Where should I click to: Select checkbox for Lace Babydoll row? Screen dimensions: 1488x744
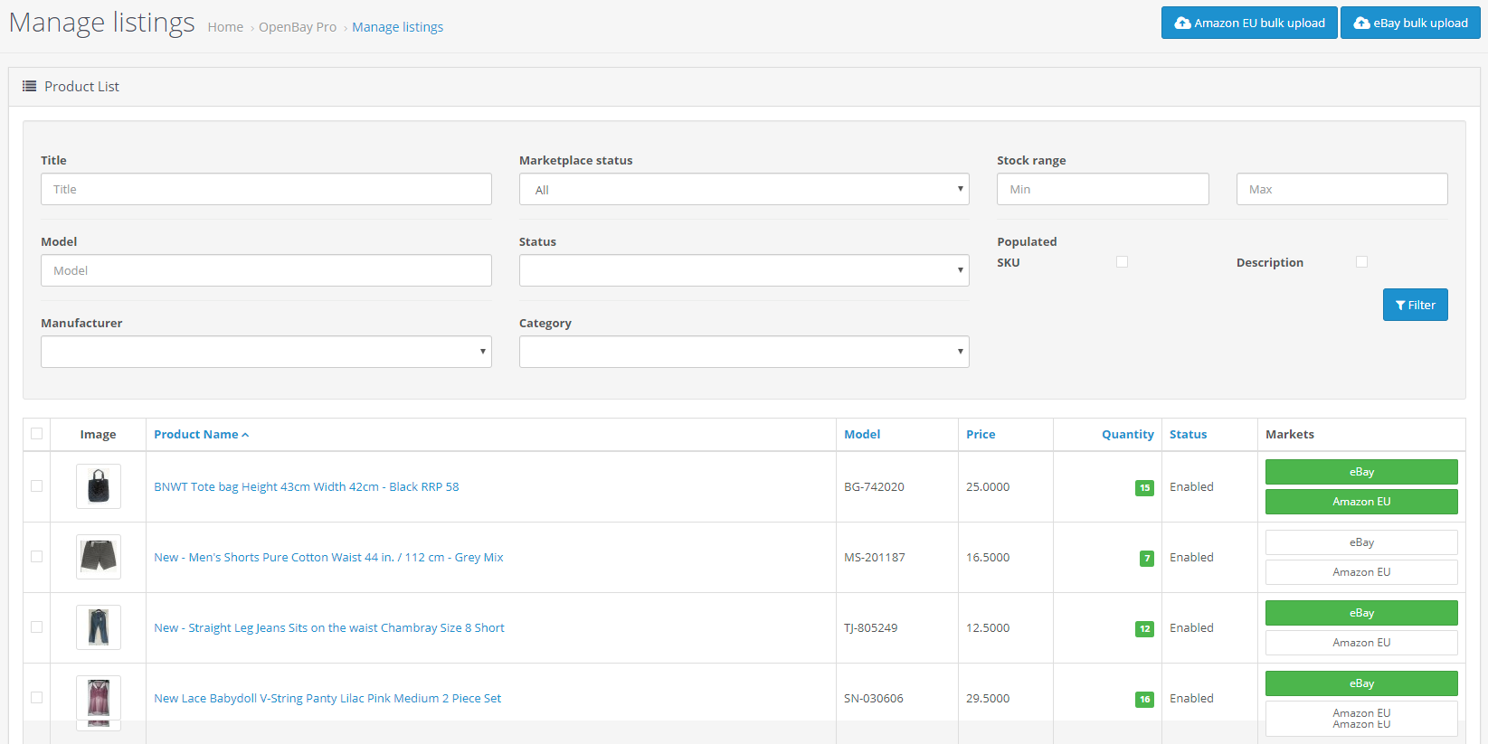click(x=36, y=697)
